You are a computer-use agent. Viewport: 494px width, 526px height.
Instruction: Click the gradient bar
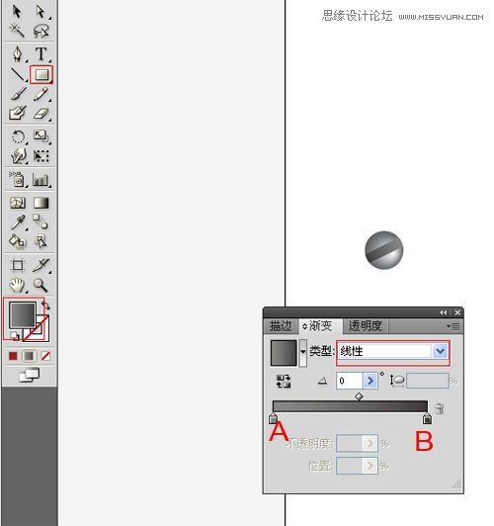click(x=350, y=406)
